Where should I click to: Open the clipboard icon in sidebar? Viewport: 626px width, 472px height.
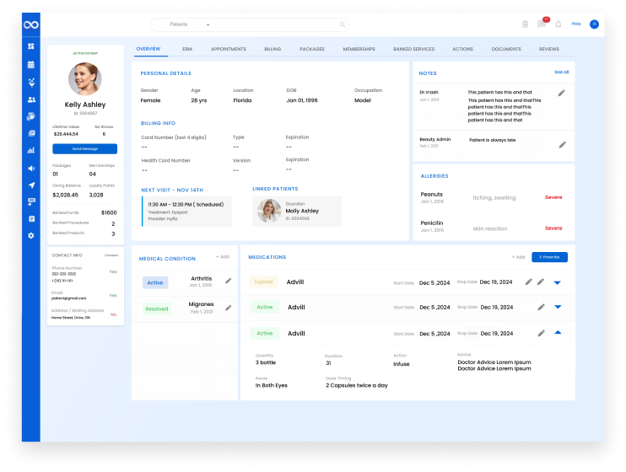31,218
